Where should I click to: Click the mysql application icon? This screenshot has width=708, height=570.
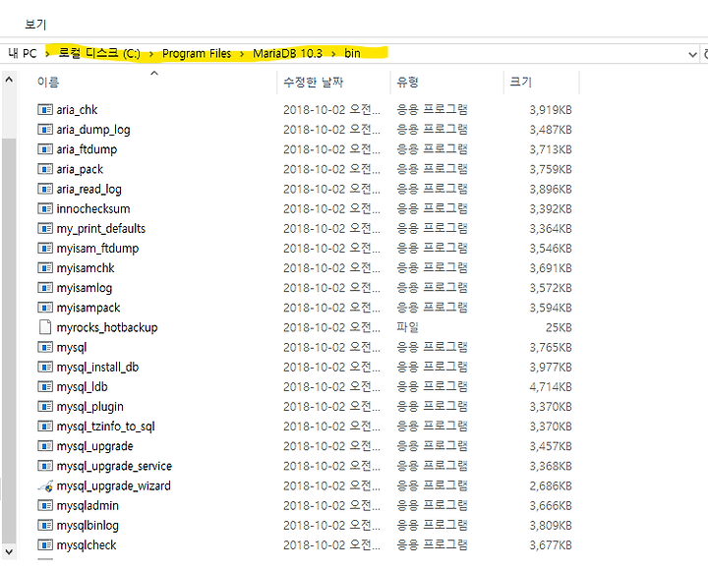(45, 347)
